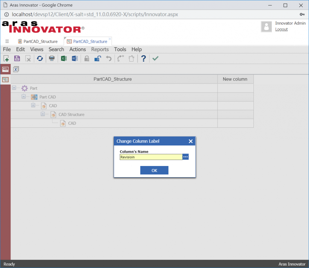
Task: Click the grayed document copy toolbar icon
Action: click(x=132, y=59)
